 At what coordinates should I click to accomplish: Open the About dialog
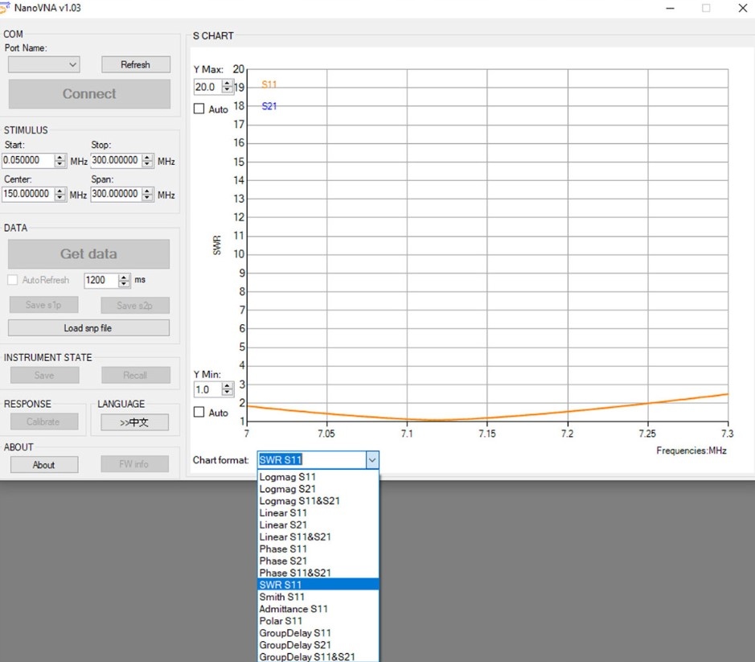pyautogui.click(x=43, y=464)
